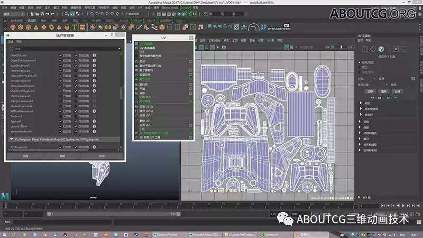Image resolution: width=423 pixels, height=238 pixels.
Task: Open 切割/缝合 menu in the UV Editor
Action: pos(215,41)
